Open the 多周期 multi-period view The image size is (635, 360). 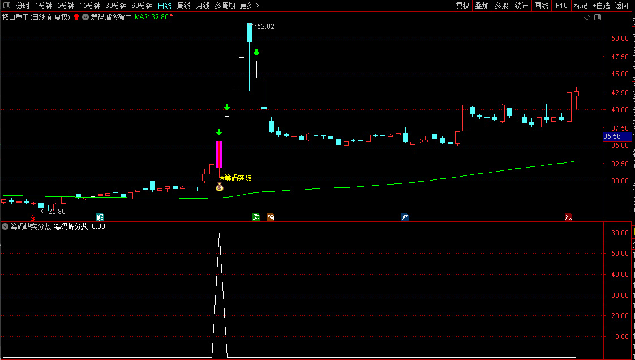pyautogui.click(x=225, y=6)
